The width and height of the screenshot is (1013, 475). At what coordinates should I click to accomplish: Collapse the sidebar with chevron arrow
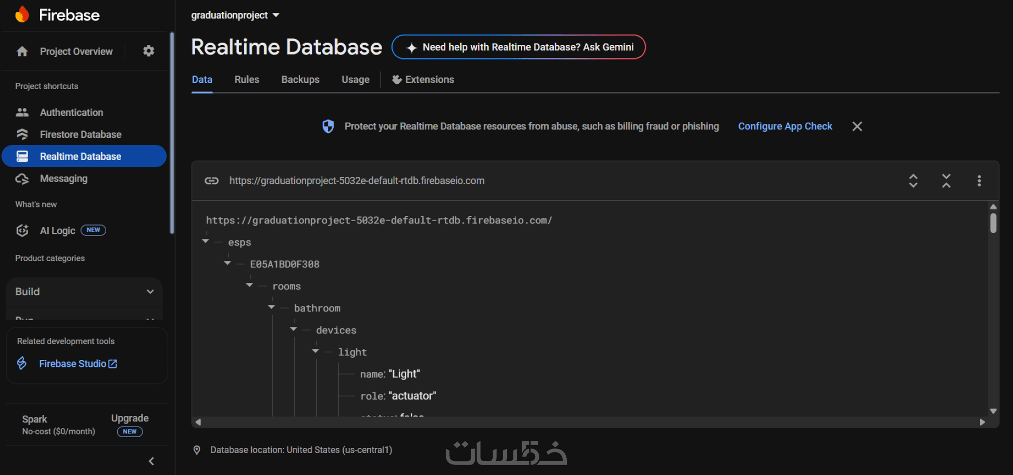[x=152, y=461]
